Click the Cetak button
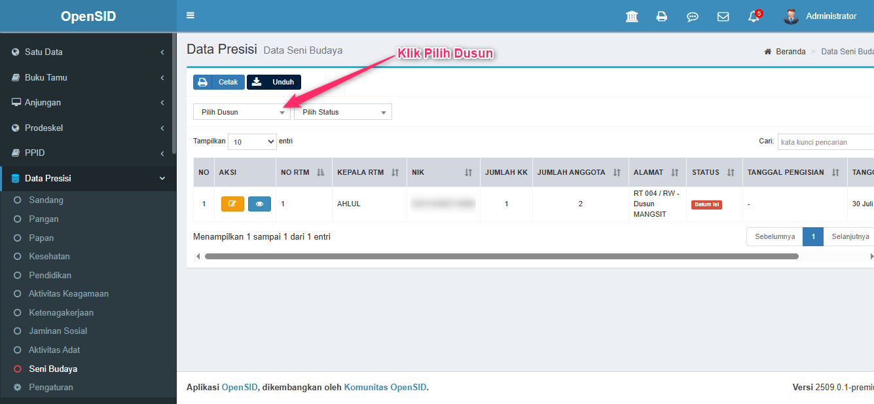 [219, 82]
